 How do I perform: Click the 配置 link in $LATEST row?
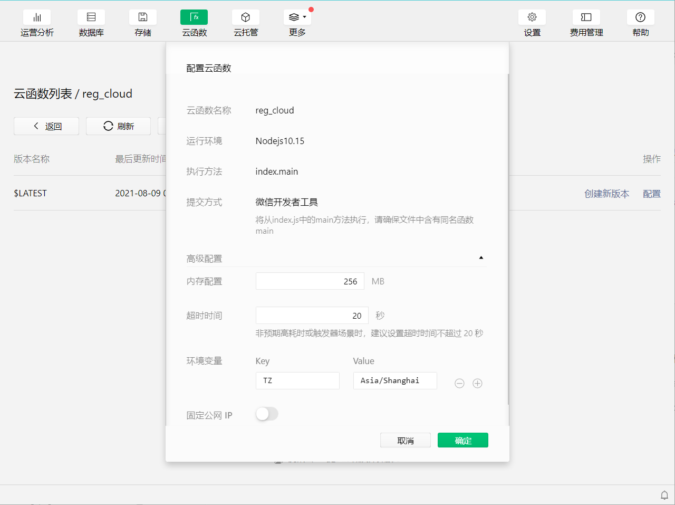(x=652, y=194)
